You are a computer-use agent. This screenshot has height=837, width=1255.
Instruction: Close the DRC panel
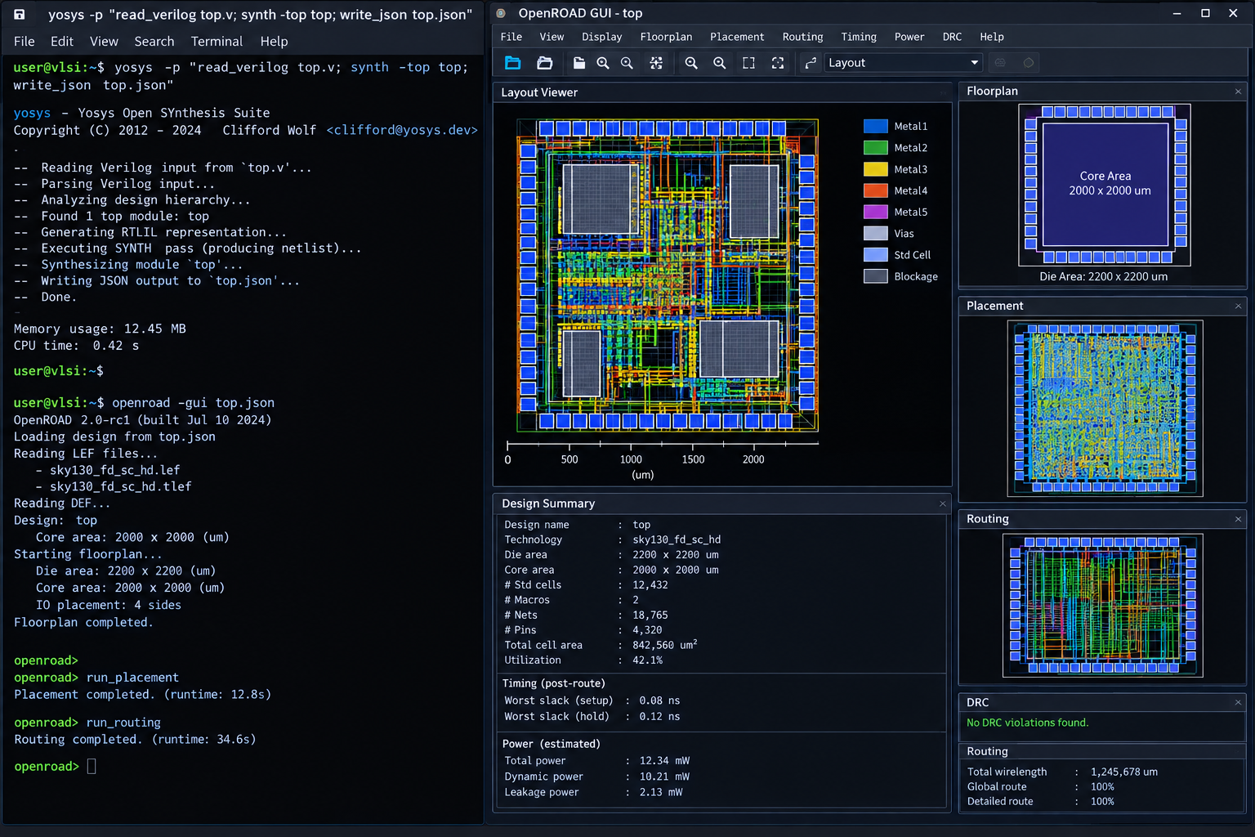(x=1238, y=702)
